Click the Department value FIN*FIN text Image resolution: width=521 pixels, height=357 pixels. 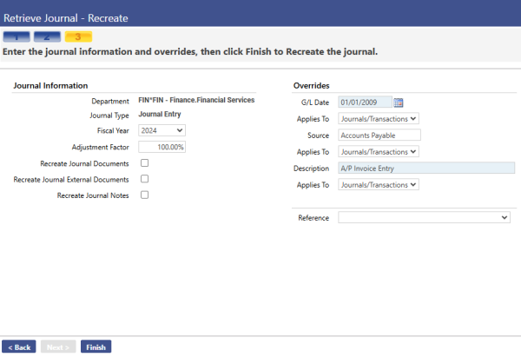point(196,100)
